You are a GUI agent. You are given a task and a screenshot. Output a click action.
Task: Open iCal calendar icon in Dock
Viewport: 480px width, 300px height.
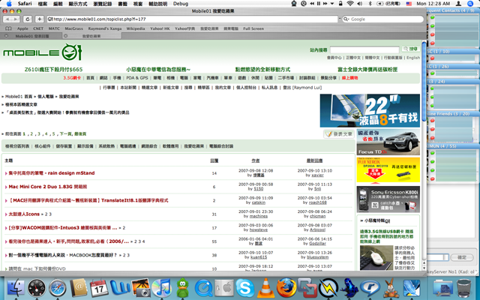[x=99, y=288]
